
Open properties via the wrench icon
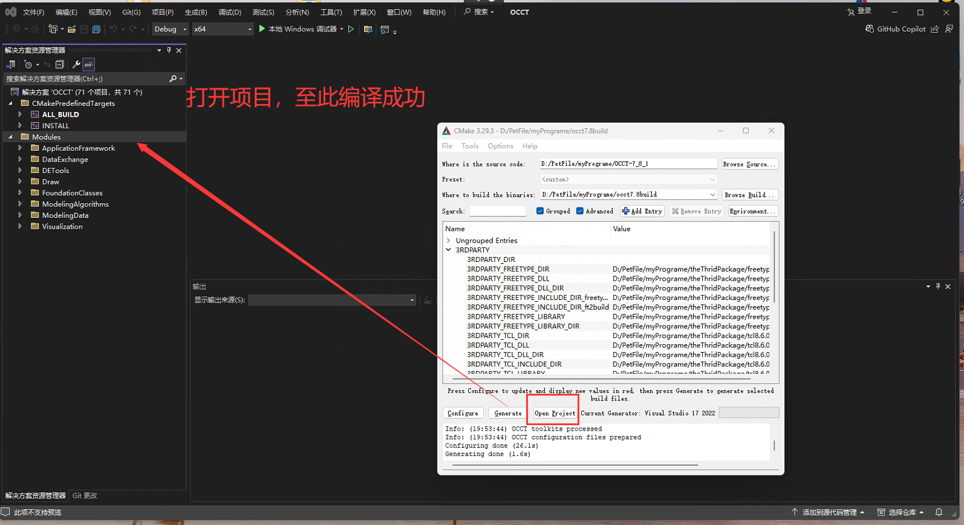(76, 64)
